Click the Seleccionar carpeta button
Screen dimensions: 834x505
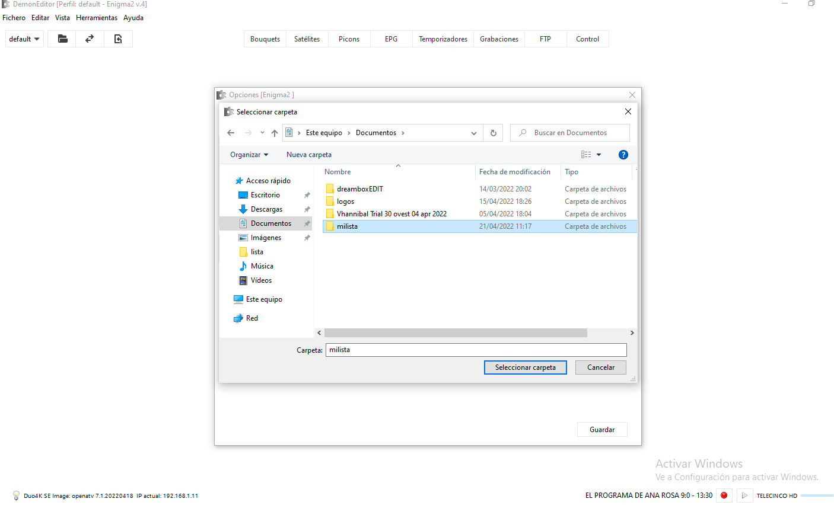pos(525,367)
